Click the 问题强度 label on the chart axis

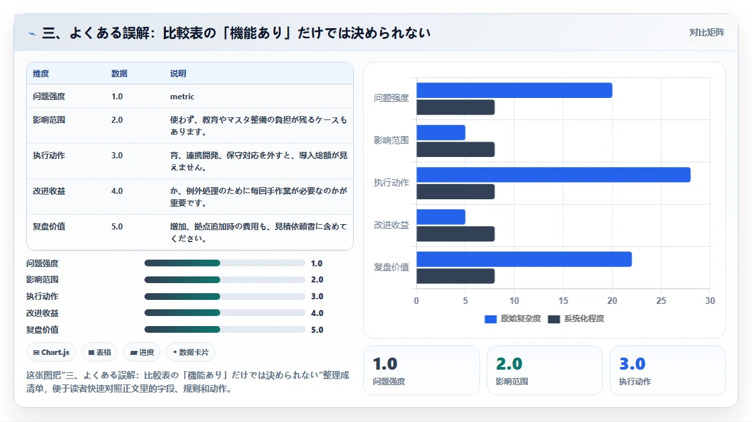(391, 98)
